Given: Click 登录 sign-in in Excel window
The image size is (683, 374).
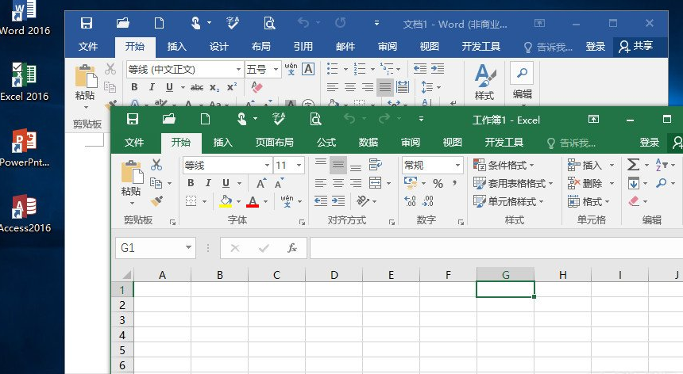Looking at the screenshot, I should [650, 143].
